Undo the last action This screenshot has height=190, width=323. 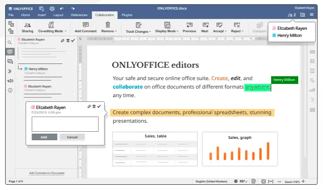[x=62, y=9]
